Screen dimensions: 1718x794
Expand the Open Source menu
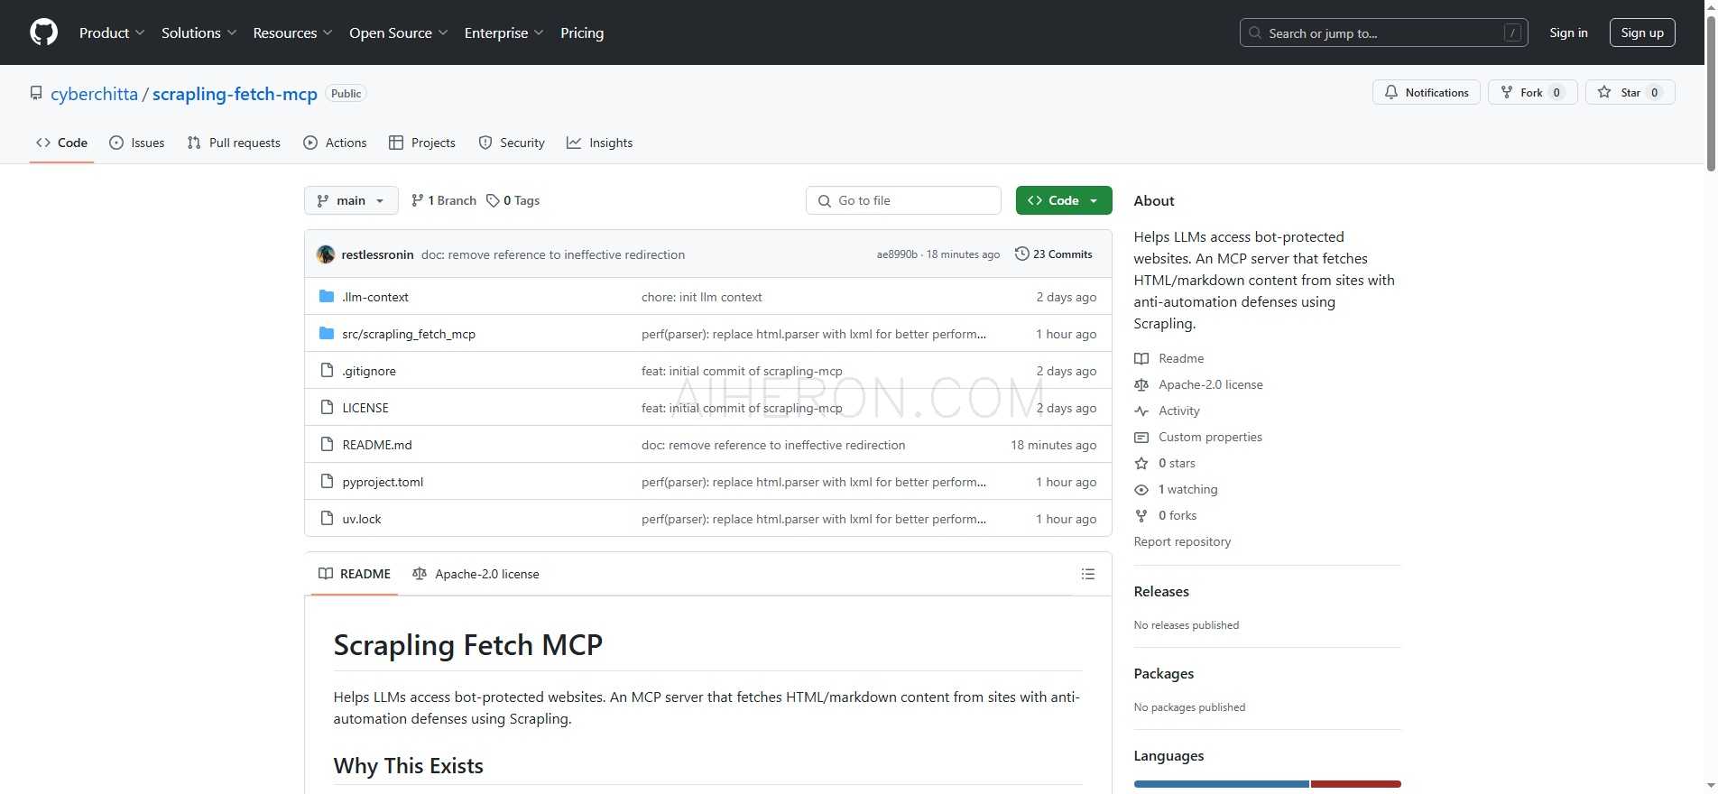click(399, 32)
